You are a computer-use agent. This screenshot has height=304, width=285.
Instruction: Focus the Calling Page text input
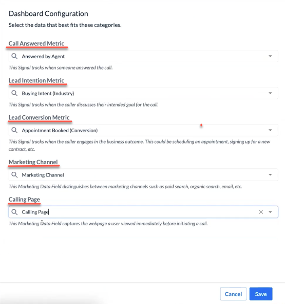tap(143, 212)
